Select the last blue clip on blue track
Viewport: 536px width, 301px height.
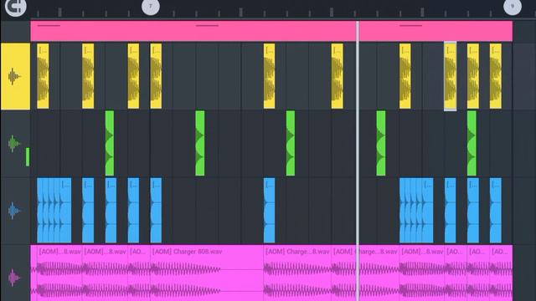(496, 210)
